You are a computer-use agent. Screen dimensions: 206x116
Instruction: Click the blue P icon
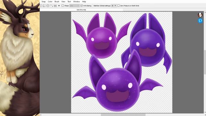[200, 21]
